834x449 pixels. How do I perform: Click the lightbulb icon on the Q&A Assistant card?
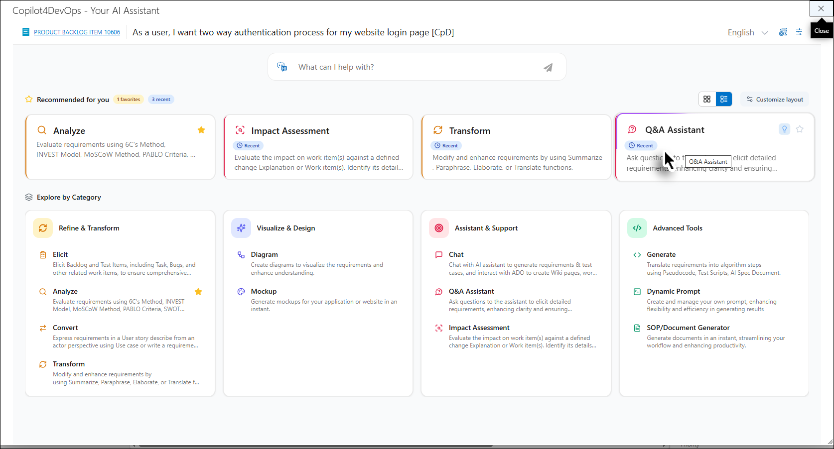point(784,129)
